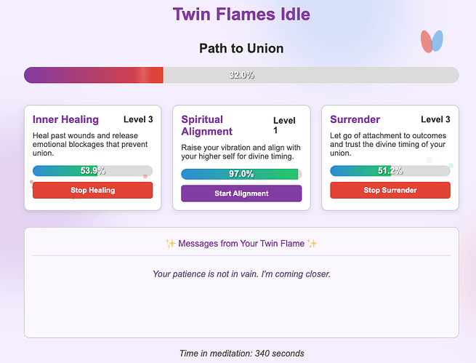Screen dimensions: 476x363
Task: Select the Surrender card title
Action: point(355,119)
